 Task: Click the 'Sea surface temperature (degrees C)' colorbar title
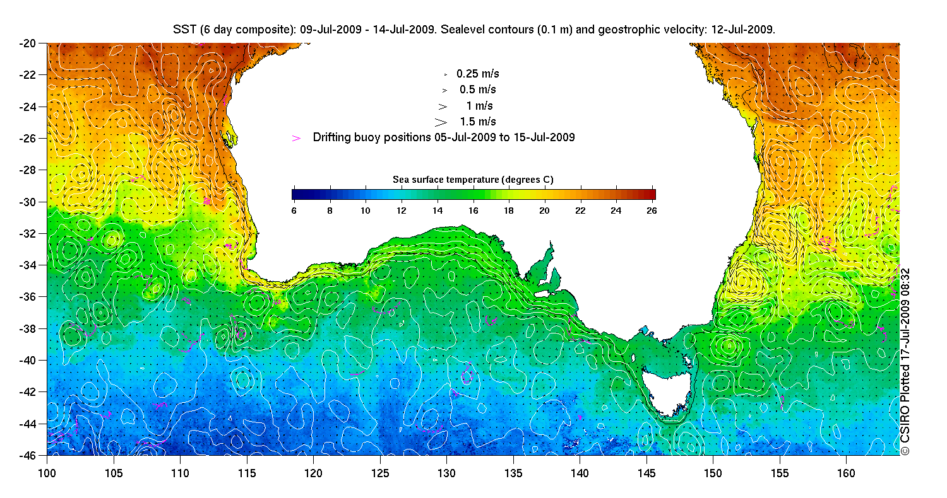click(473, 180)
